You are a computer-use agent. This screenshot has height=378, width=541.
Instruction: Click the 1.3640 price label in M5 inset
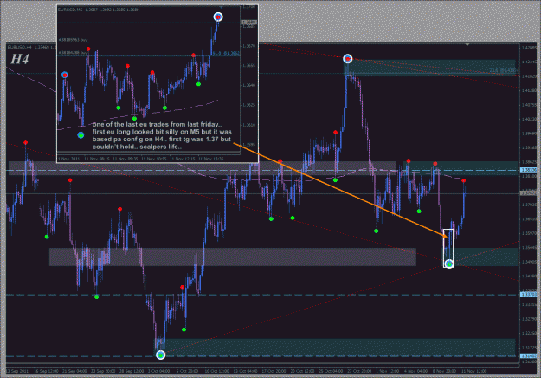point(248,85)
